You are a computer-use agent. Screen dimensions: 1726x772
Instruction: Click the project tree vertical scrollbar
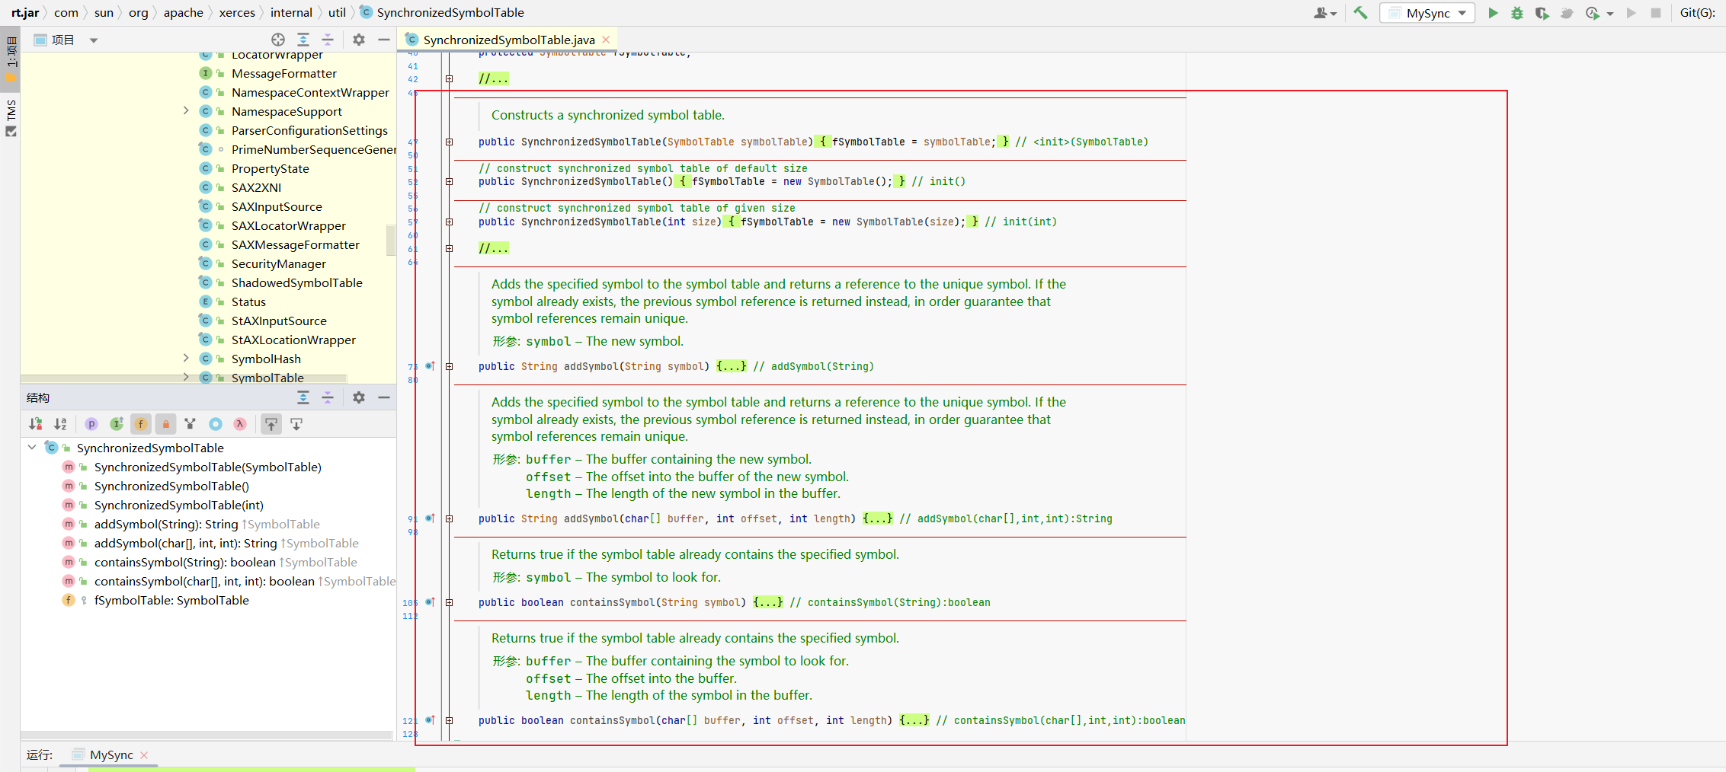point(391,240)
